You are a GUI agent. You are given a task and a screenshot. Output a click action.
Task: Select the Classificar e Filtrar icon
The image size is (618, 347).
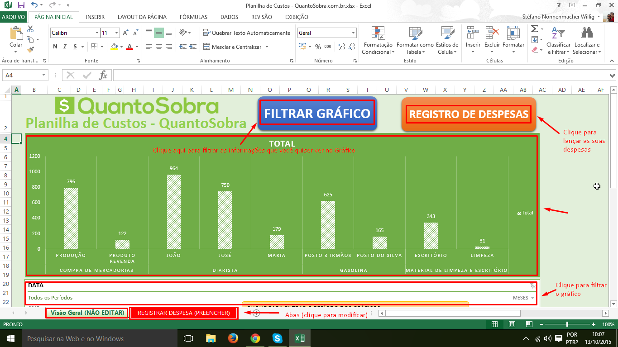click(x=558, y=33)
